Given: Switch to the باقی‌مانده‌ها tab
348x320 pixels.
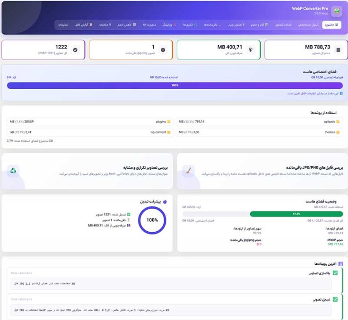Looking at the screenshot, I should click(212, 25).
